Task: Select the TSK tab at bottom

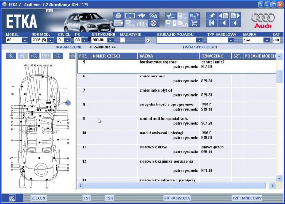Action: [109, 198]
